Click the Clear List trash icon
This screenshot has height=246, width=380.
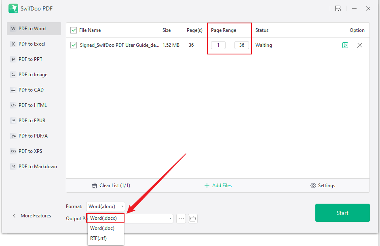tap(95, 186)
